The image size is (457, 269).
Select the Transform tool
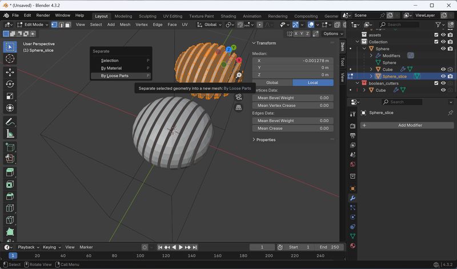pyautogui.click(x=10, y=108)
